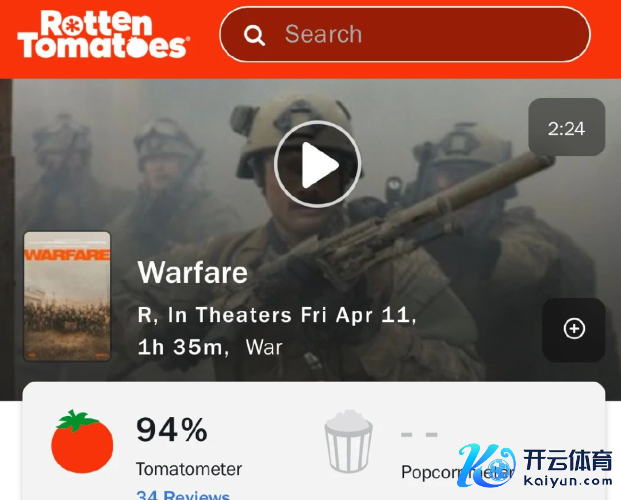Click the In Theaters Fri Apr 11 text

click(292, 315)
